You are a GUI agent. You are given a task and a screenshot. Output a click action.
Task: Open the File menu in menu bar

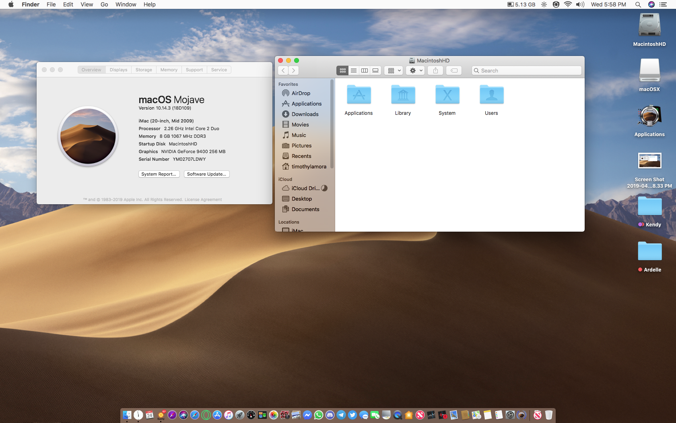[x=51, y=4]
